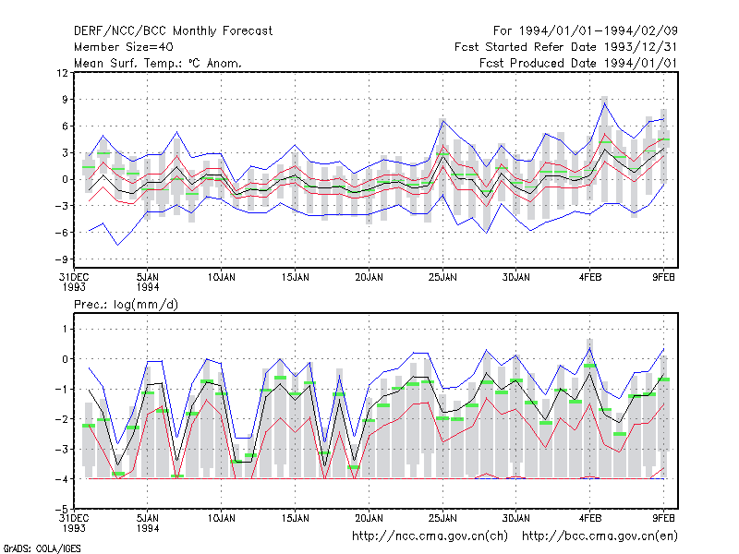Select the 25JAN label on temperature axis
Viewport: 739px width, 554px height.
point(442,278)
